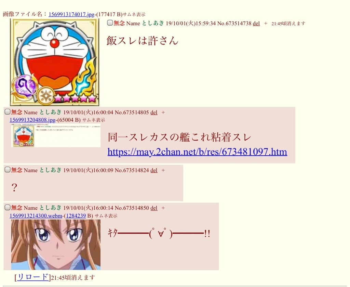Click del on post No.673514805
This screenshot has width=350, height=287.
154,112
